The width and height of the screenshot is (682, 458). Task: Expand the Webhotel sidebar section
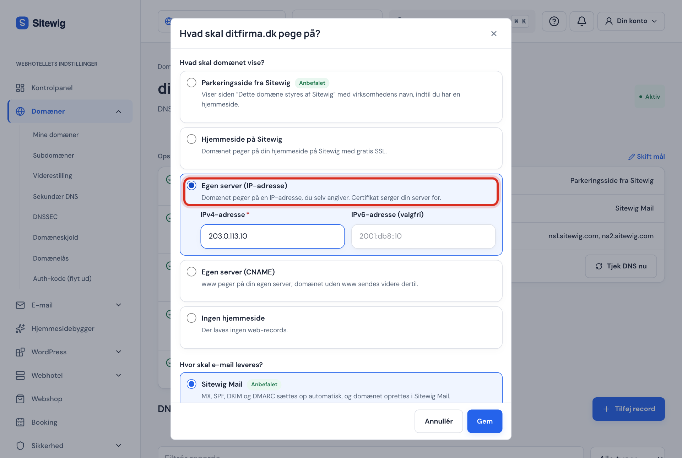[x=119, y=375]
